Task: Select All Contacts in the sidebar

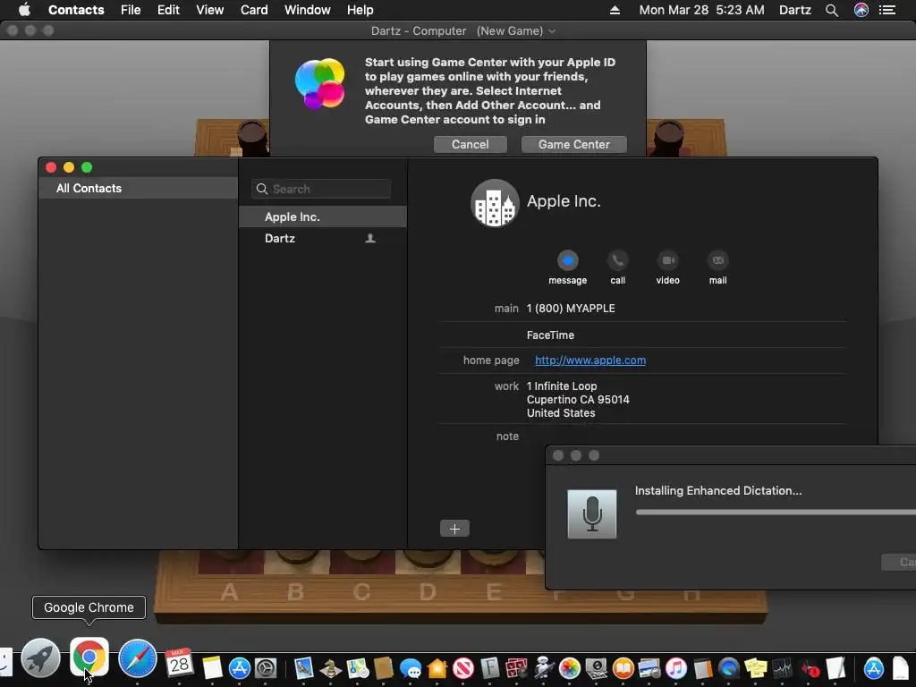Action: 139,188
